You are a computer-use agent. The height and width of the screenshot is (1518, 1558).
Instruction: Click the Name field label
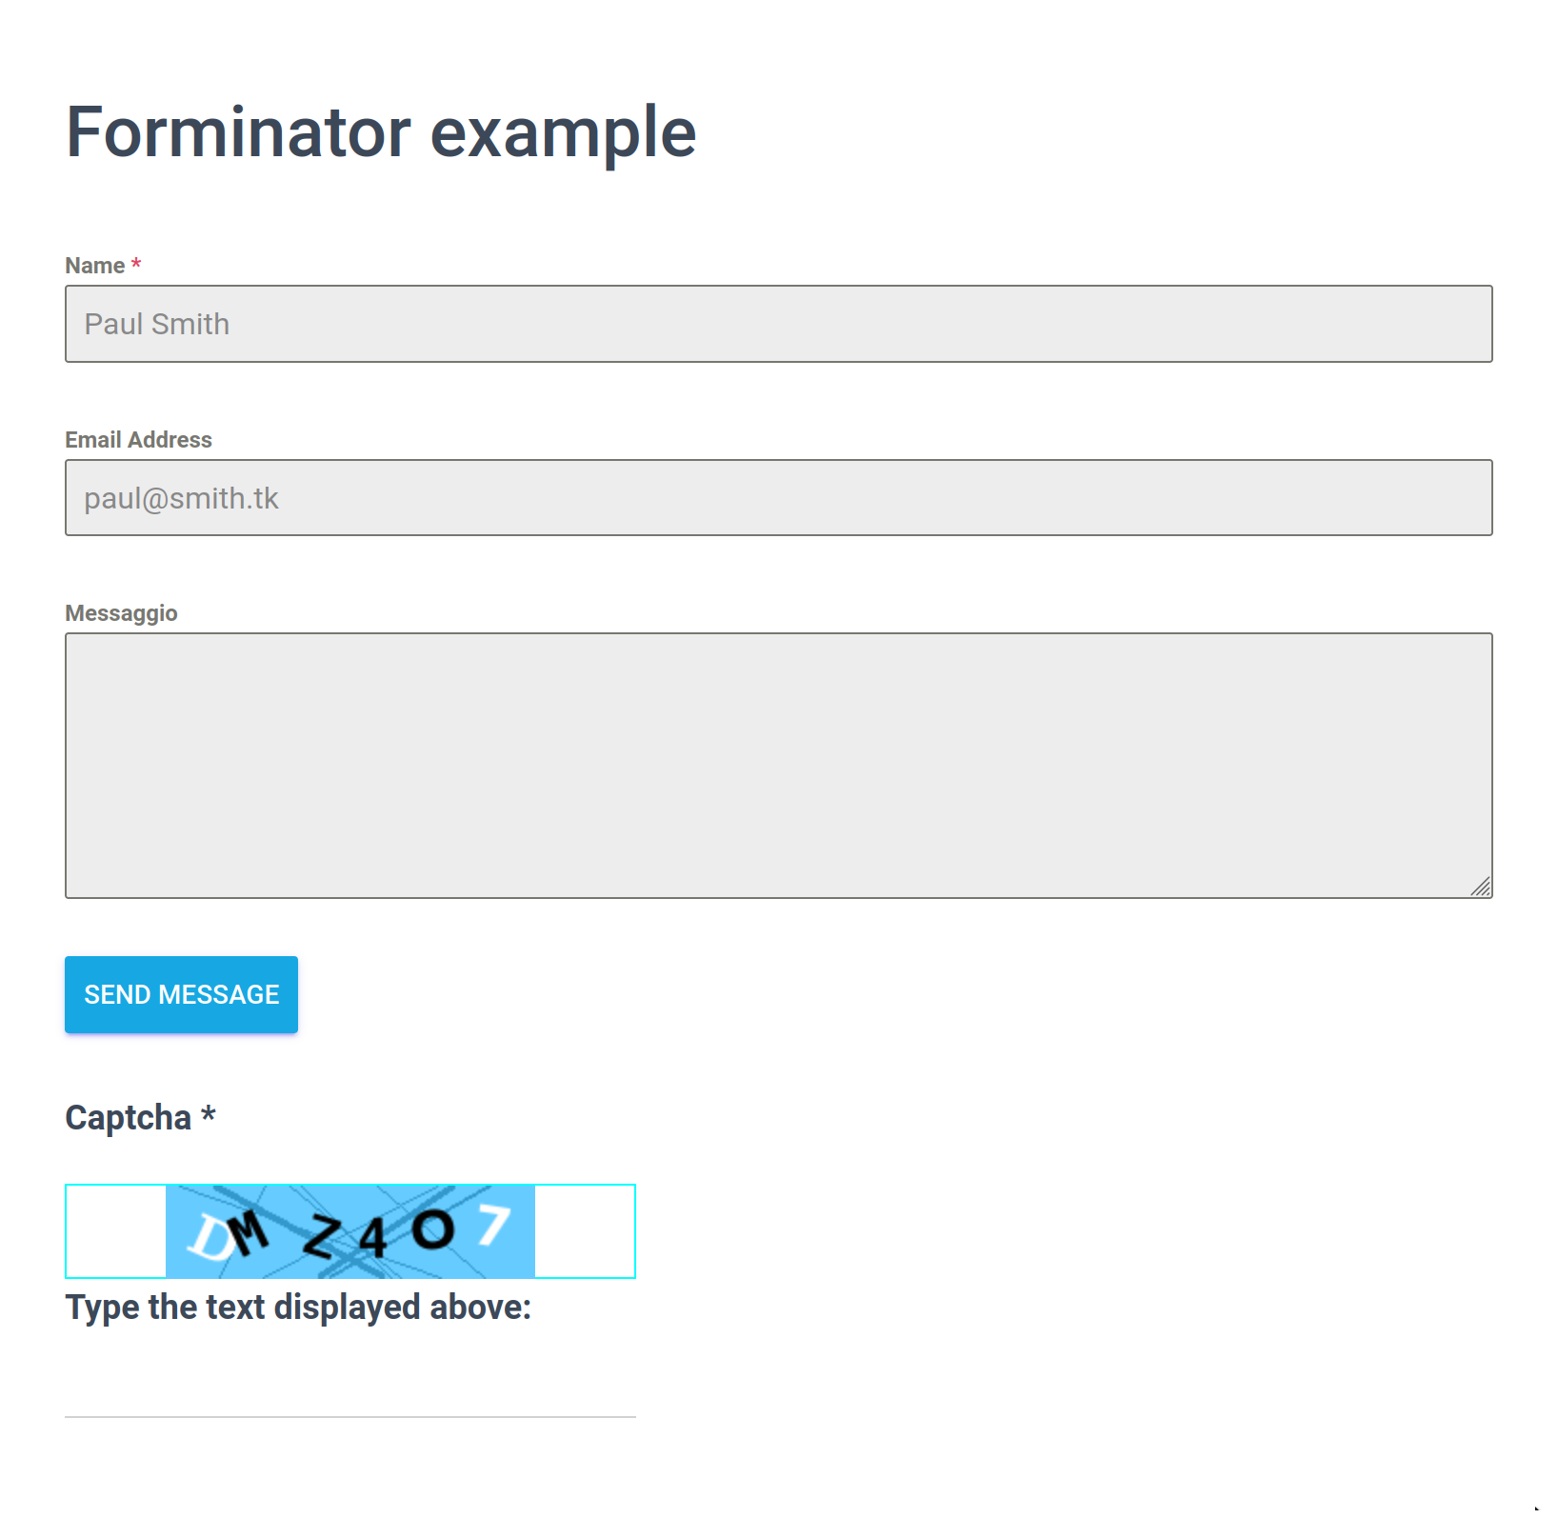(x=94, y=266)
